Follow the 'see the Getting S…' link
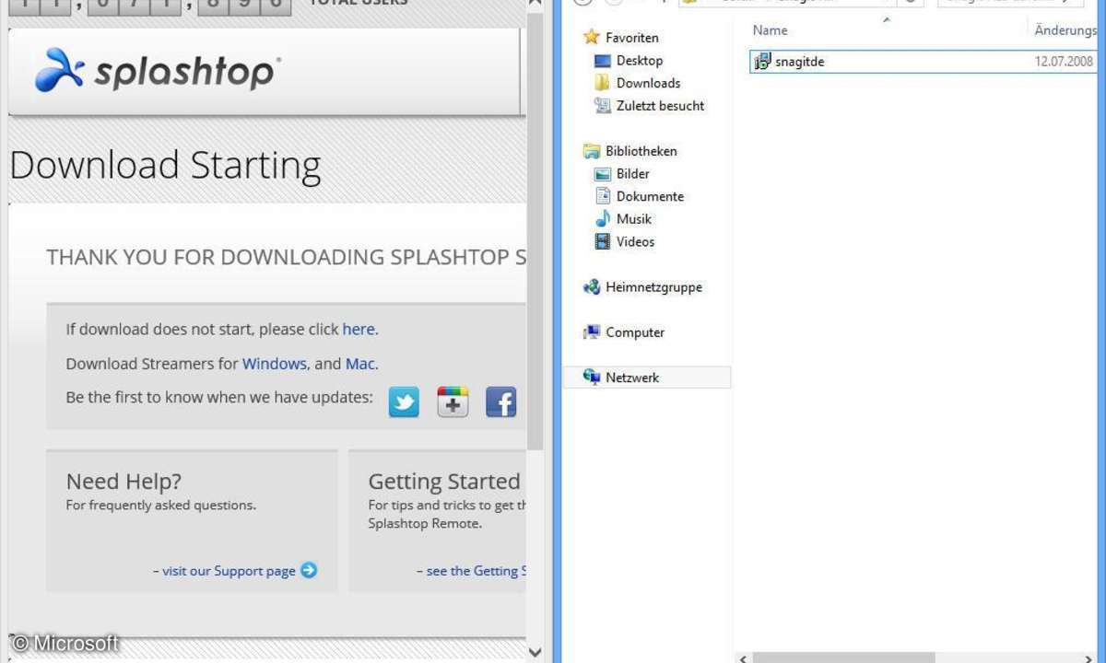This screenshot has height=663, width=1106. [476, 571]
